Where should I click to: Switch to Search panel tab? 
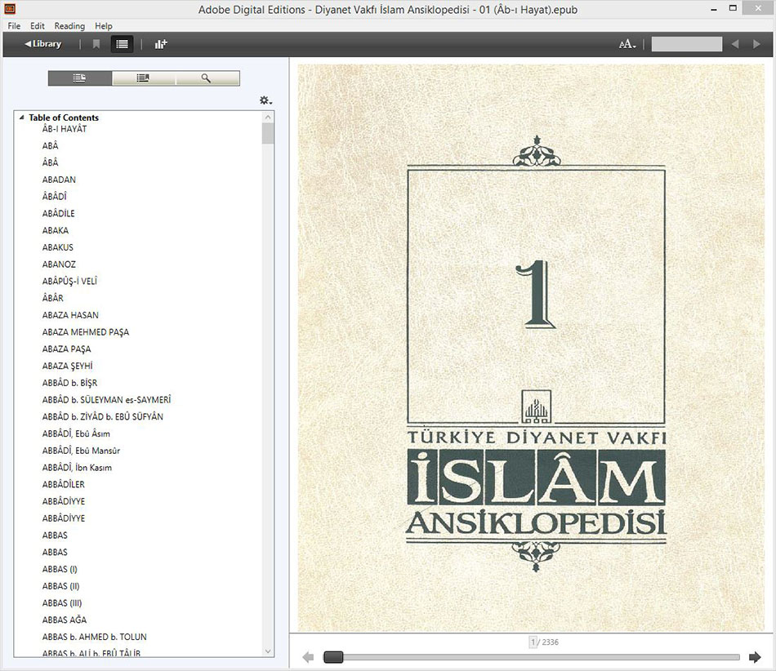coord(207,78)
